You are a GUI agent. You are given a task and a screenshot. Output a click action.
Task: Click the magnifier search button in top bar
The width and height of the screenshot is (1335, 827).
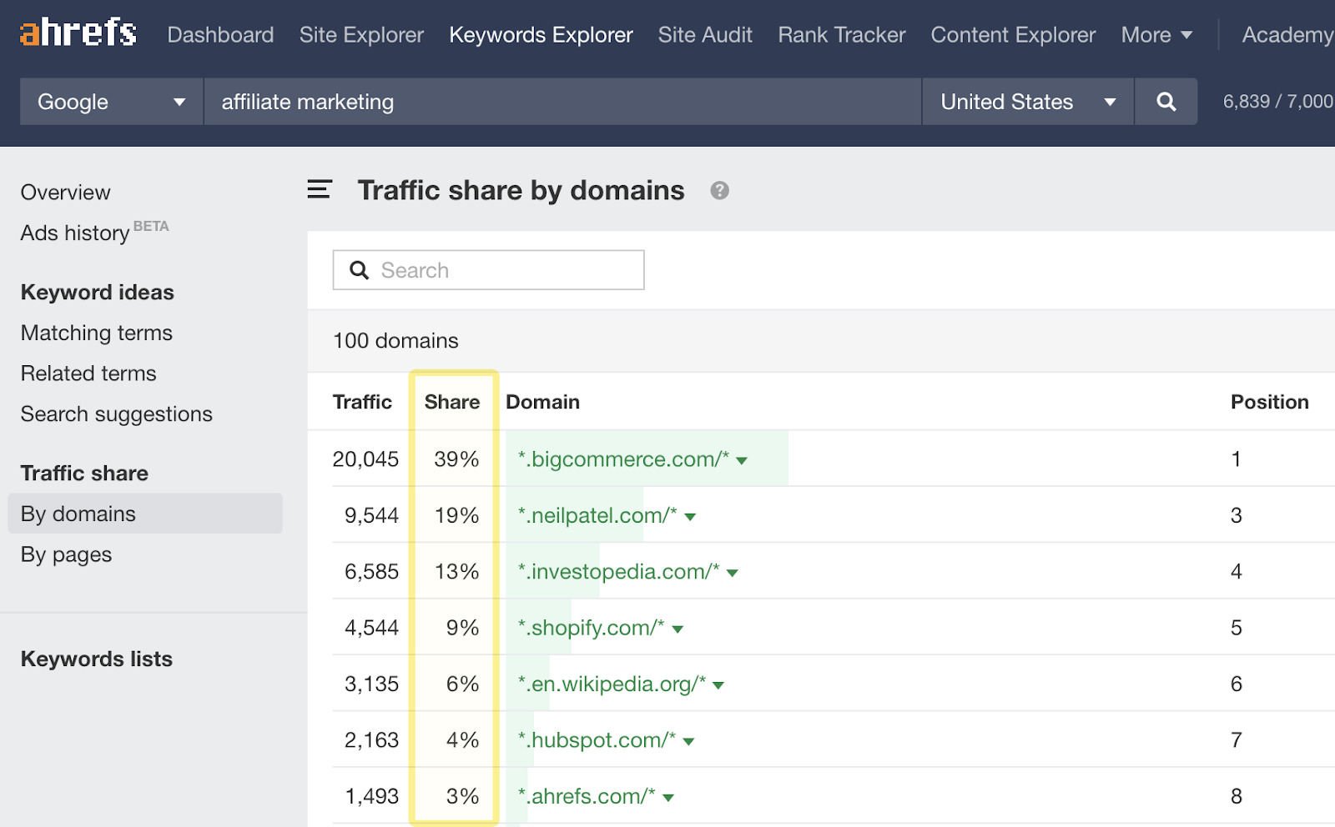(x=1165, y=101)
